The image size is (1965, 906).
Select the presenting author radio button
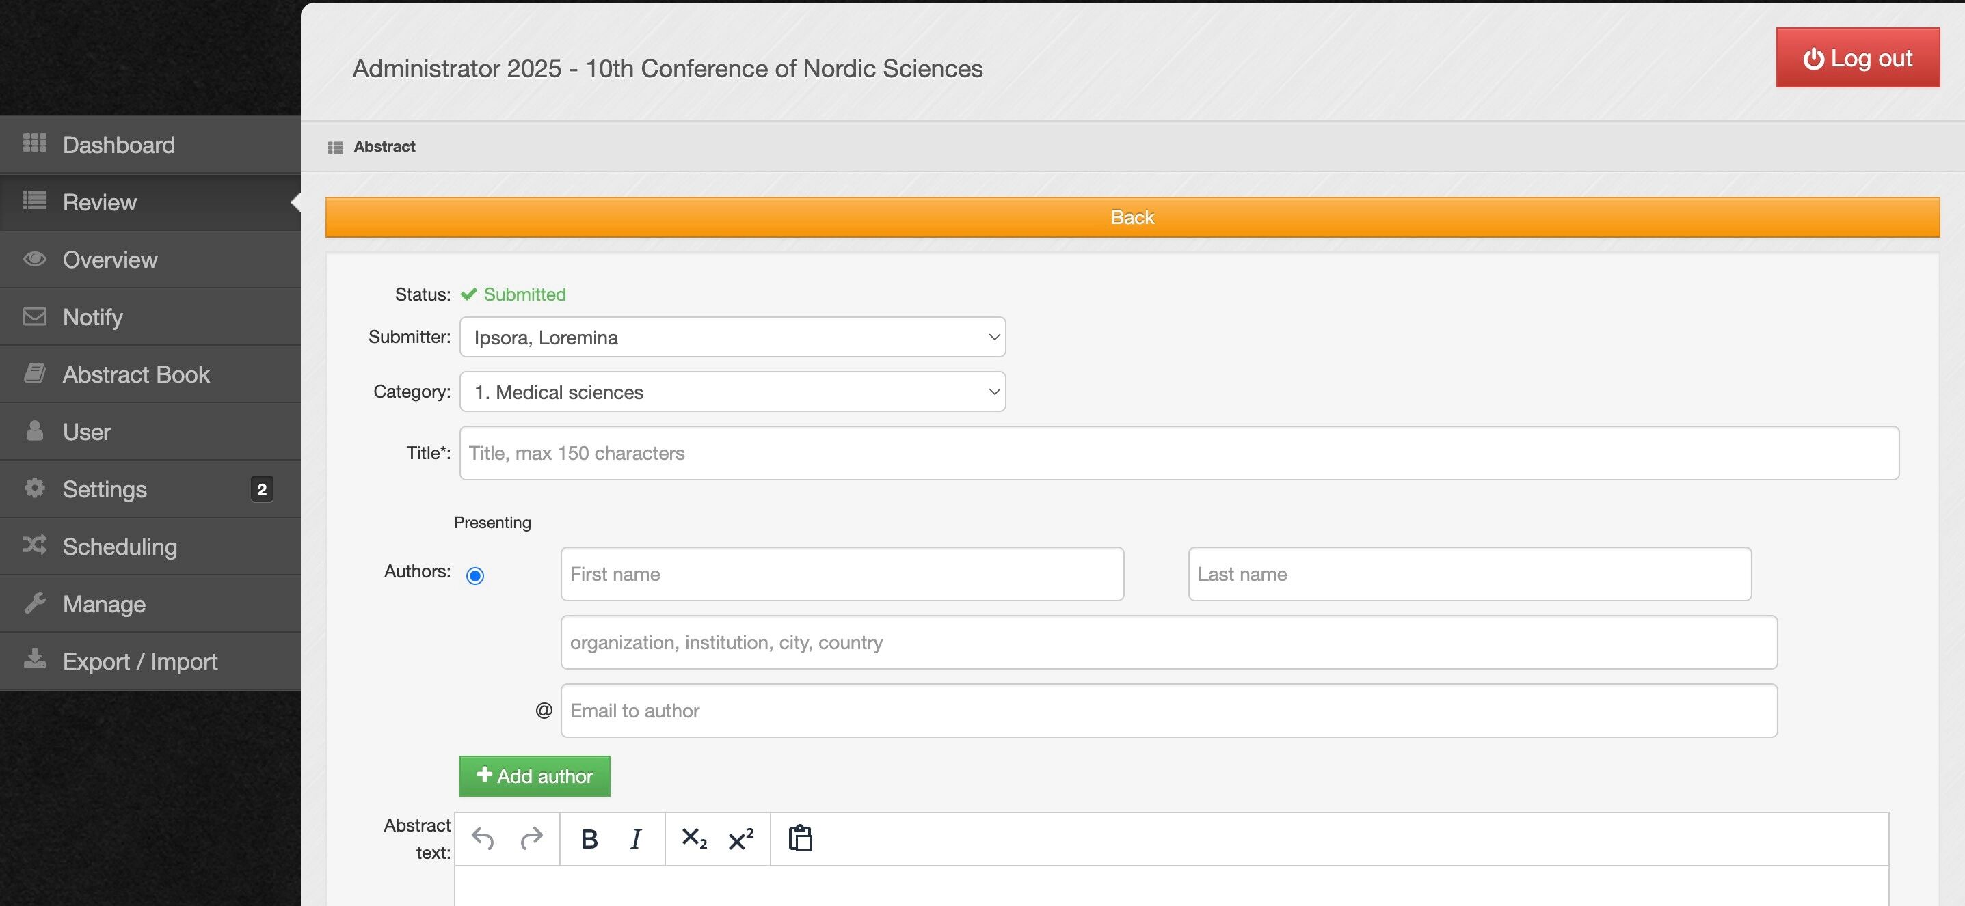474,576
